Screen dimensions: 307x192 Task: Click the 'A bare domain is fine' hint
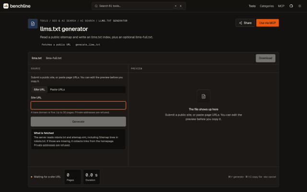pos(70,112)
